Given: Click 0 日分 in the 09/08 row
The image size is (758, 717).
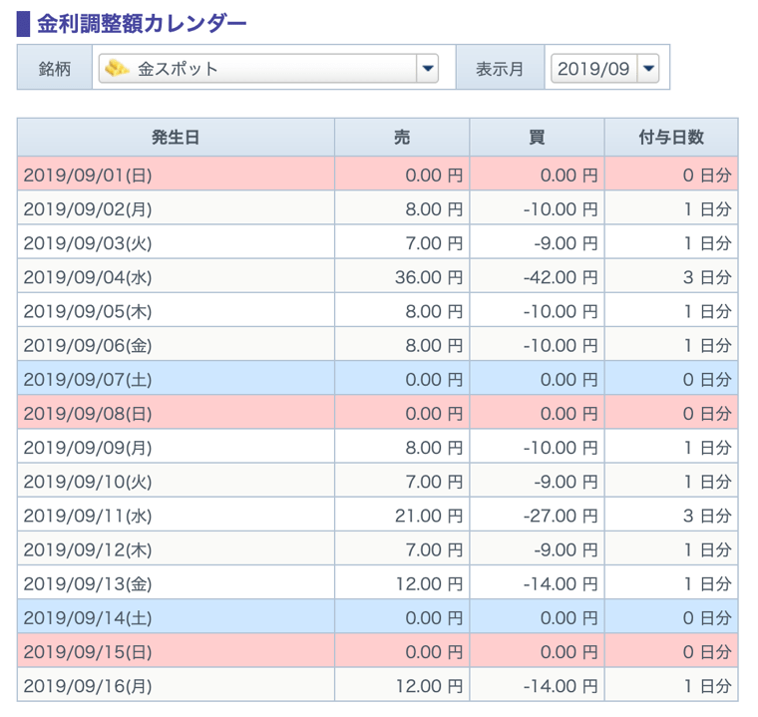Looking at the screenshot, I should [x=707, y=414].
